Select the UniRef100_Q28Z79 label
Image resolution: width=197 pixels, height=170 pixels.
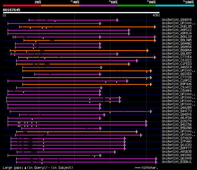177,121
